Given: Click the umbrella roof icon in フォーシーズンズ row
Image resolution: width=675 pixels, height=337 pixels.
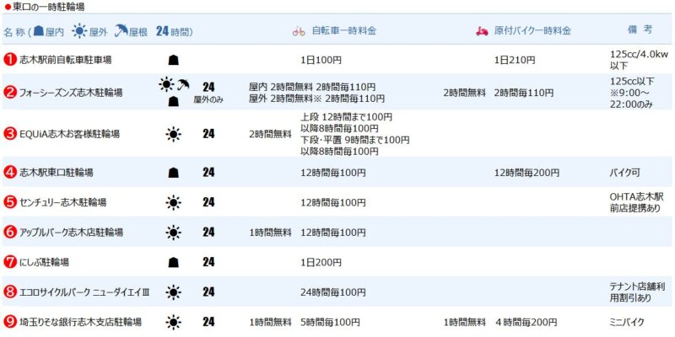Looking at the screenshot, I should pos(182,85).
